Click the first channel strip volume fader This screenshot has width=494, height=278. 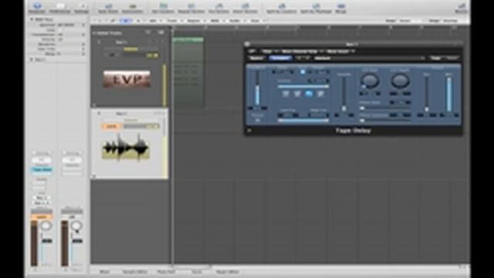[47, 241]
